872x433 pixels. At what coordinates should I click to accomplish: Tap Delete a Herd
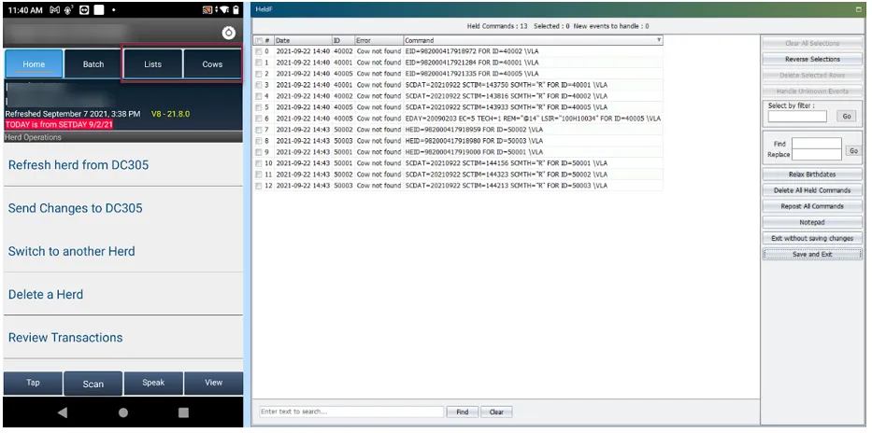[x=123, y=294]
